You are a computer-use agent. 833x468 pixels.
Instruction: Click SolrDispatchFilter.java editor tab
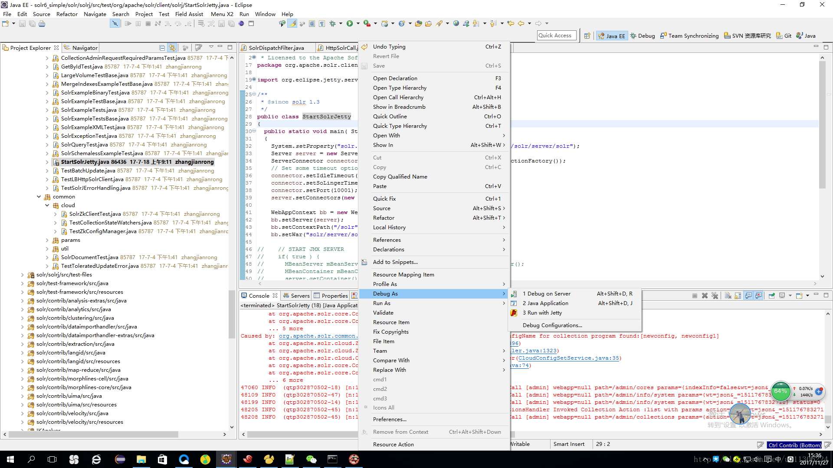(274, 47)
